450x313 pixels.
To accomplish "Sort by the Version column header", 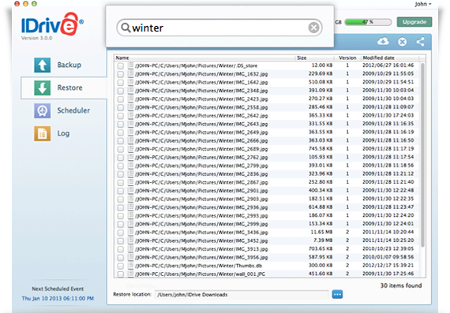I will [x=347, y=58].
